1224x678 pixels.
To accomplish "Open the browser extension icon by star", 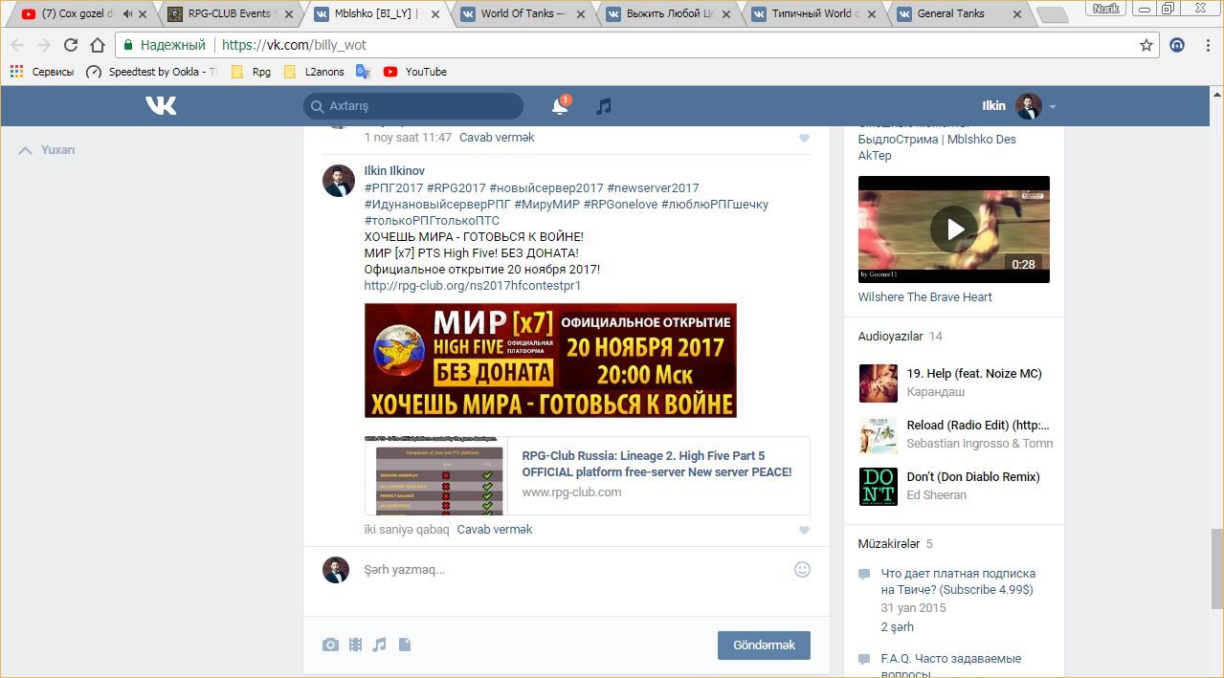I will [x=1177, y=45].
